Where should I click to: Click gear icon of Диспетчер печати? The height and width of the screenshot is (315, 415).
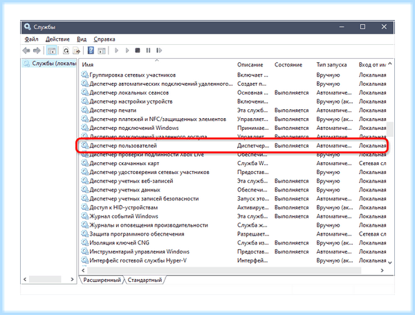[x=84, y=110]
